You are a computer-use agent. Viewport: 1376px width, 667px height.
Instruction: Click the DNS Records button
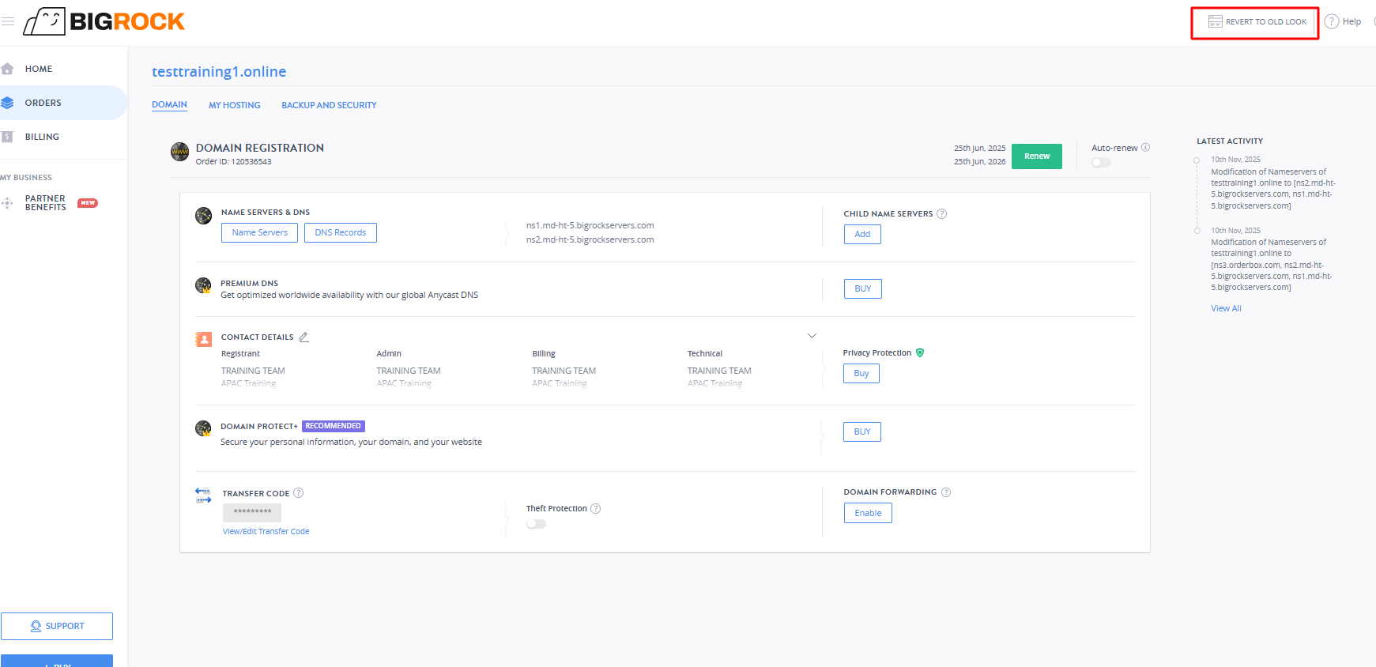pyautogui.click(x=340, y=232)
